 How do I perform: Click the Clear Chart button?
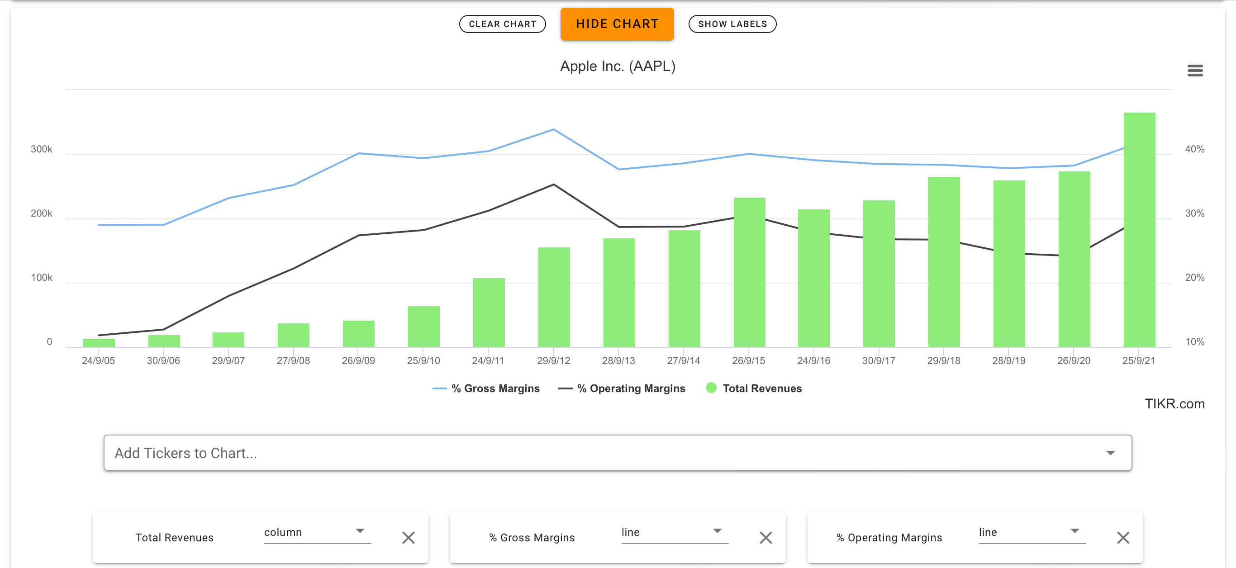pos(502,24)
